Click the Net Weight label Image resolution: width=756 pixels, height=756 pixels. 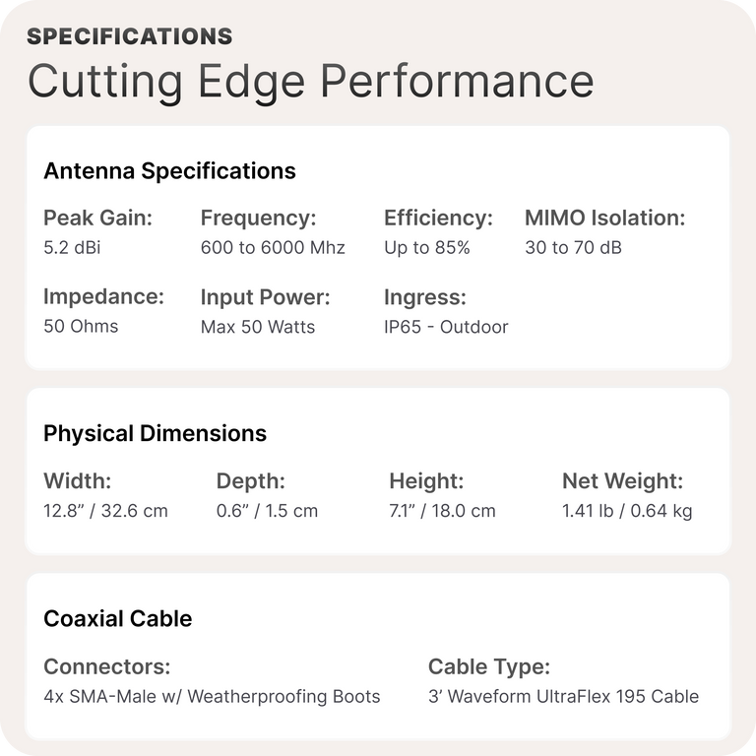[x=622, y=481]
